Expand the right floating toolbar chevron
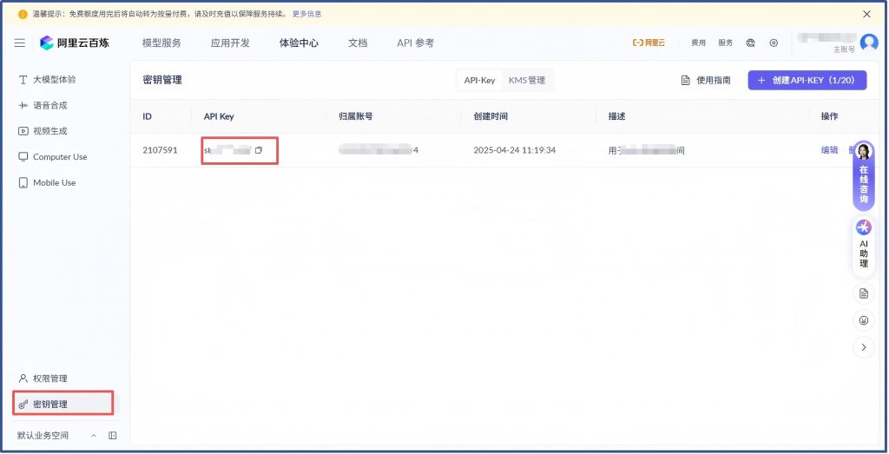This screenshot has width=889, height=454. coord(863,347)
